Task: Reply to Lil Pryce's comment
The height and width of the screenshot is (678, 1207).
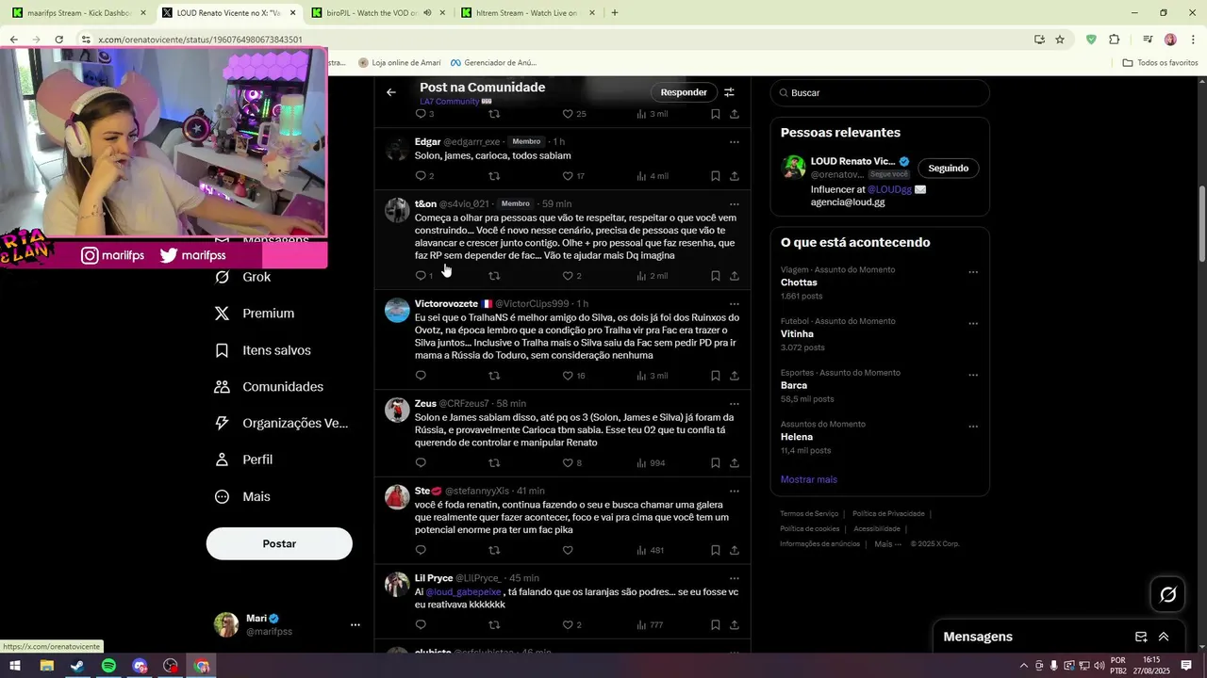Action: point(421,625)
